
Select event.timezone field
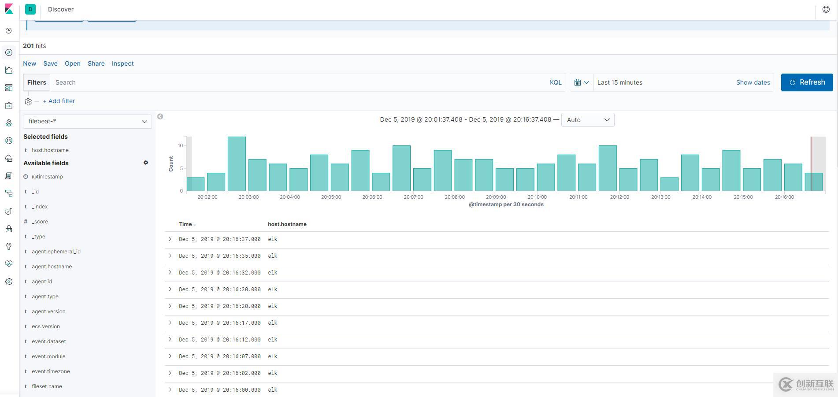pyautogui.click(x=51, y=371)
